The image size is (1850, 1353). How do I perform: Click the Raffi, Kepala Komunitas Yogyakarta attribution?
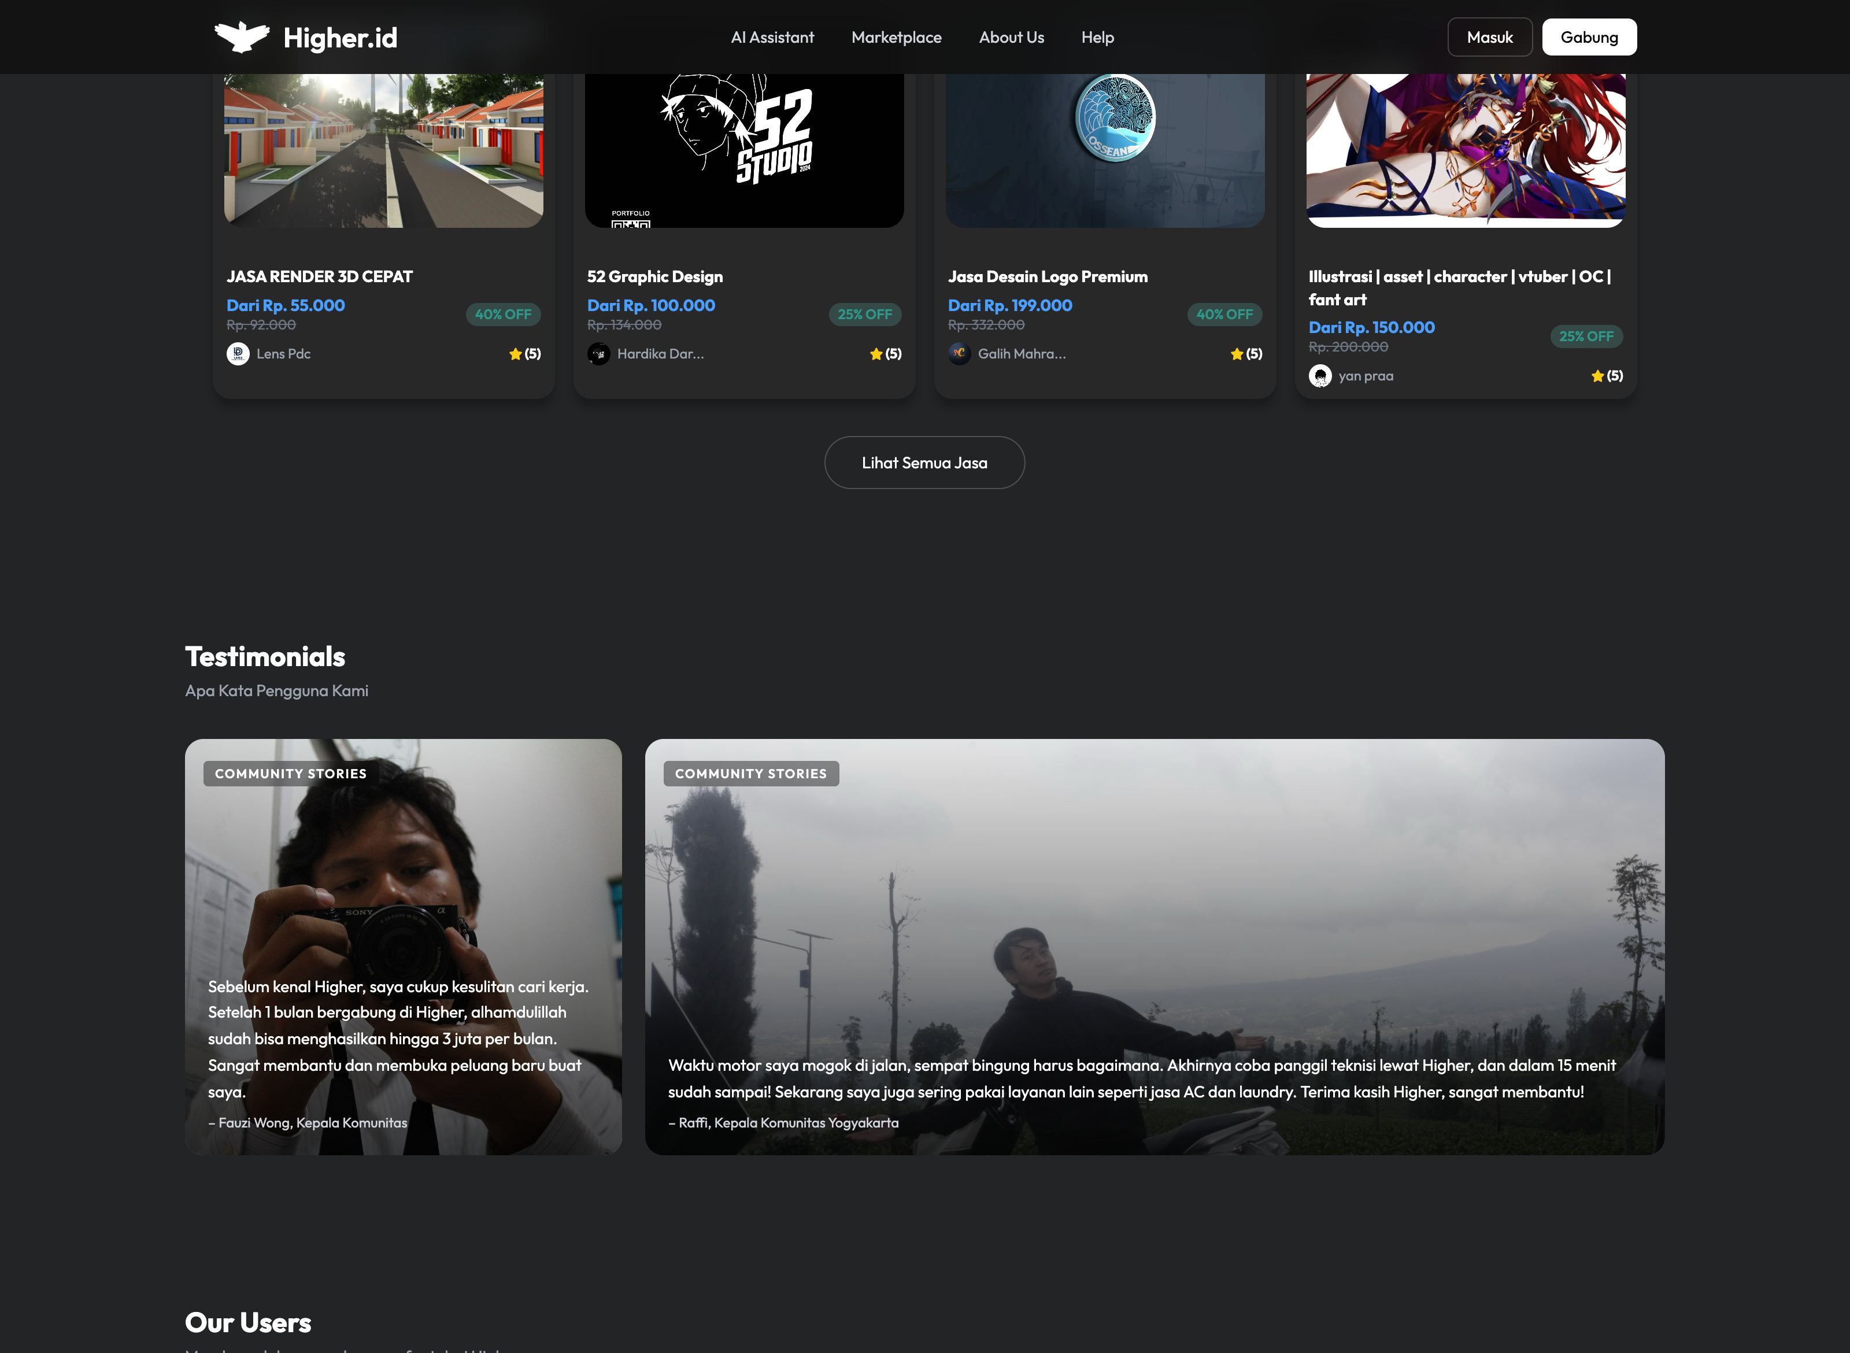tap(784, 1123)
